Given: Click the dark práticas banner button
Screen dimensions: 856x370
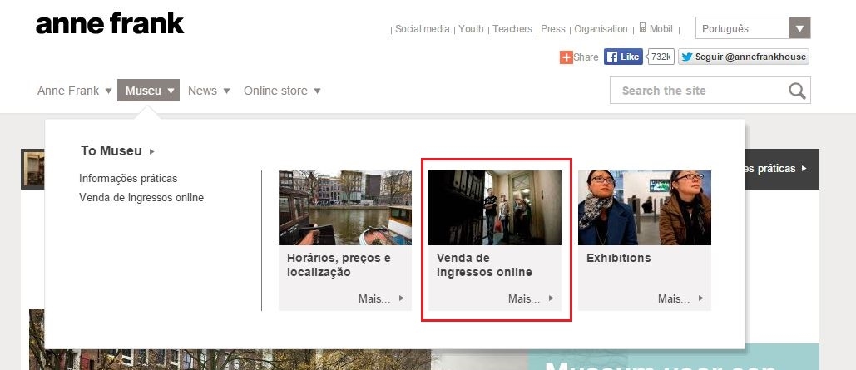Looking at the screenshot, I should (782, 169).
